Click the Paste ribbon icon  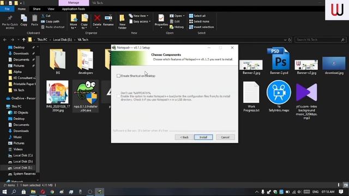(x=34, y=20)
